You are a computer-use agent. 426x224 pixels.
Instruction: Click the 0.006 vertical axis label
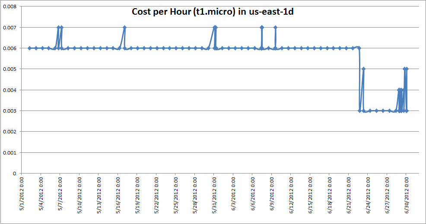click(x=10, y=48)
